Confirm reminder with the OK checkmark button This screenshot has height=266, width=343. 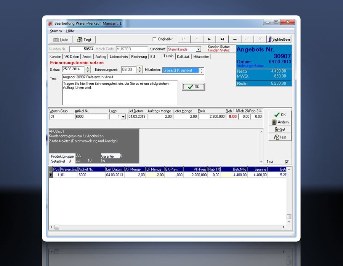[x=193, y=87]
